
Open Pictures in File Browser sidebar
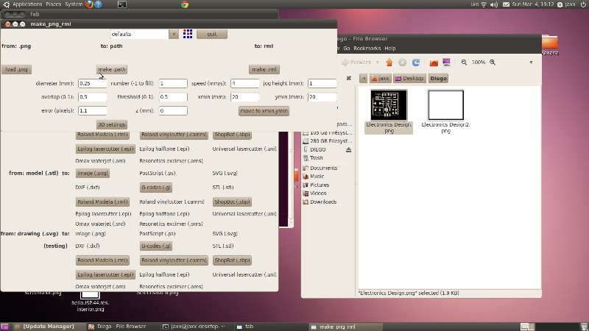pos(320,185)
